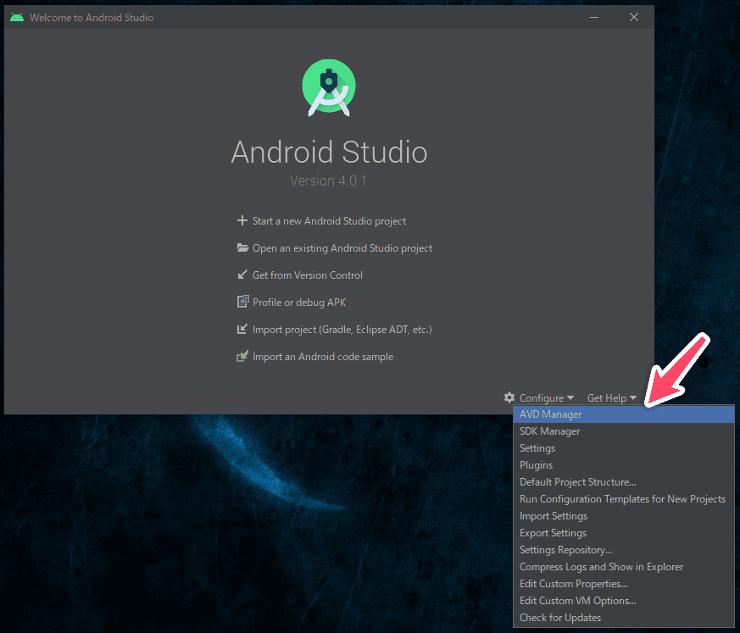Click the Version Control arrow icon
740x633 pixels.
click(x=242, y=275)
